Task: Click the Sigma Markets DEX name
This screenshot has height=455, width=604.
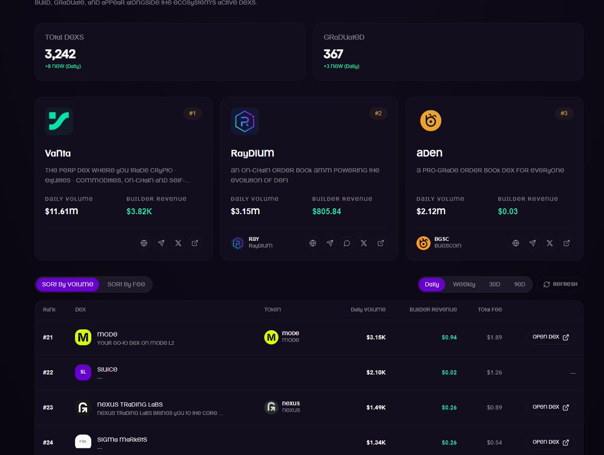Action: 122,439
